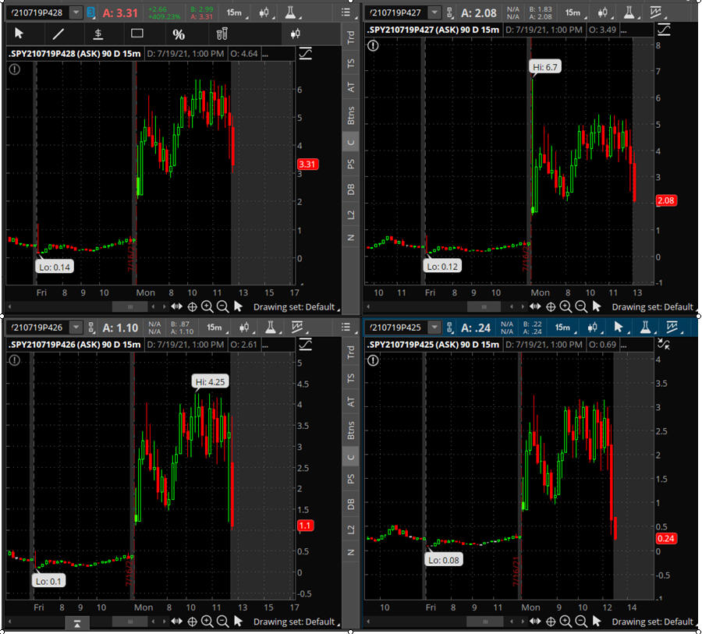
Task: Open Trd side tab beside P428 chart
Action: tap(350, 37)
